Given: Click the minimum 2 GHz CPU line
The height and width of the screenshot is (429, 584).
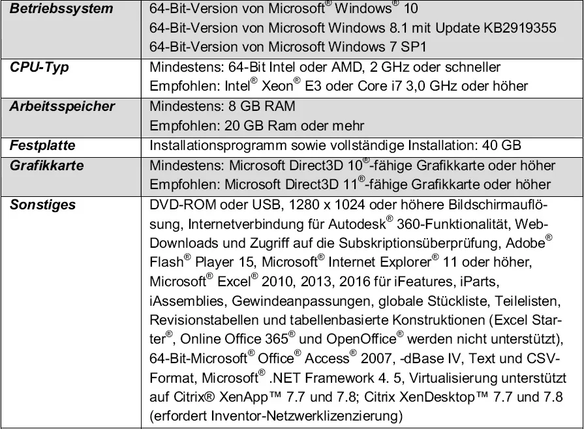Looking at the screenshot, I should point(325,67).
